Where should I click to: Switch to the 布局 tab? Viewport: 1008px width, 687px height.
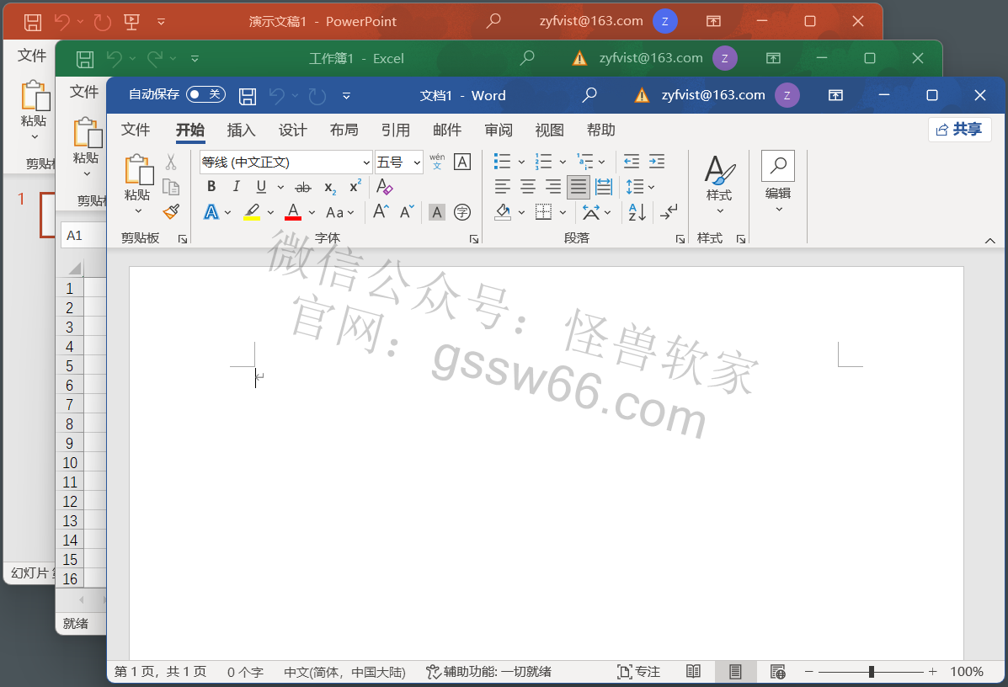(x=344, y=130)
